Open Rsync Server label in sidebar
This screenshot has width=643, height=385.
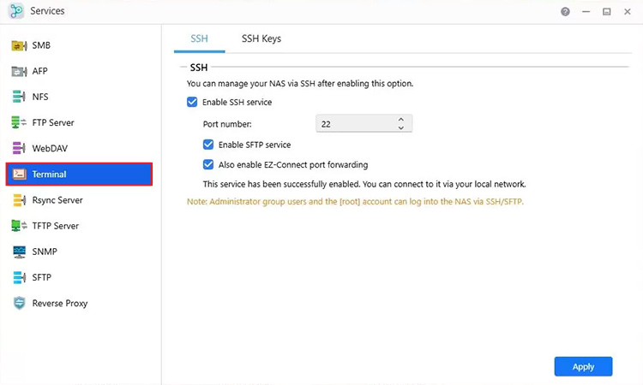pos(57,200)
